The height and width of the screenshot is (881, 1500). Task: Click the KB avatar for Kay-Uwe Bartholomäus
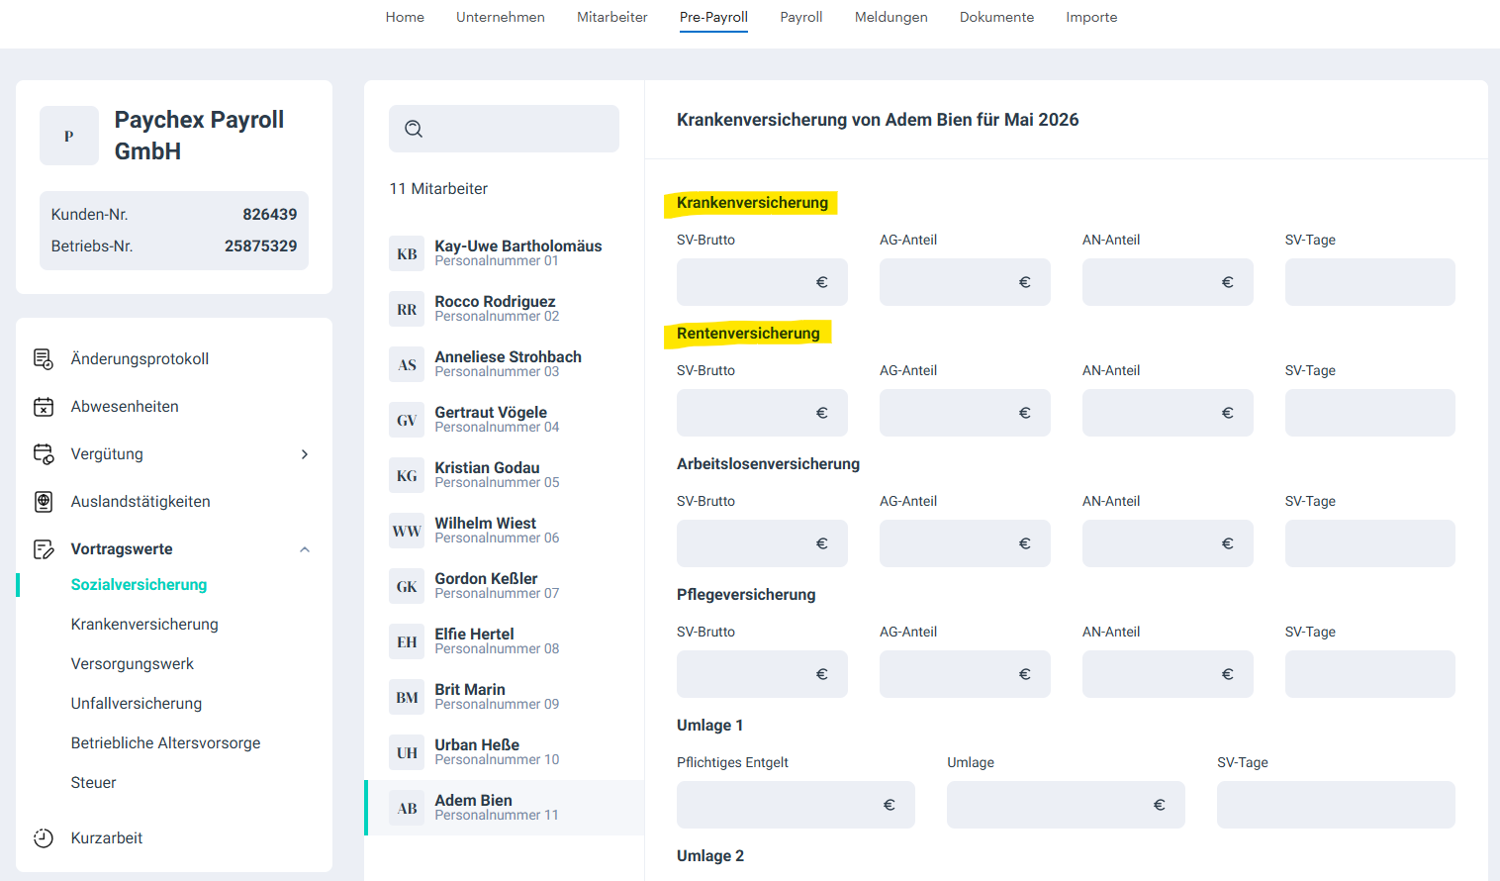pos(407,253)
